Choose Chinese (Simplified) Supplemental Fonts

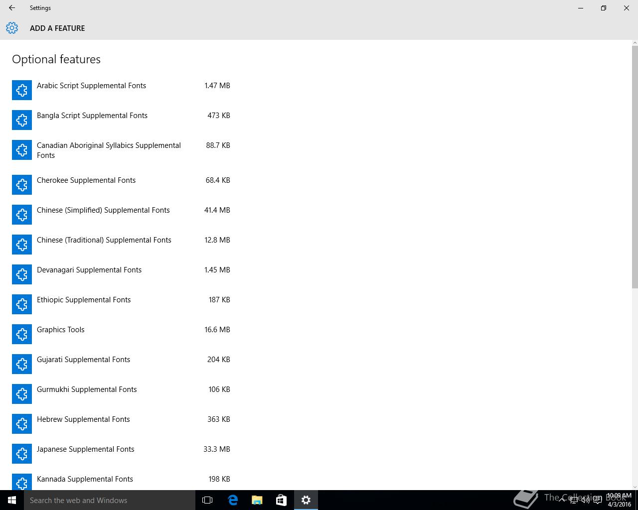point(103,210)
